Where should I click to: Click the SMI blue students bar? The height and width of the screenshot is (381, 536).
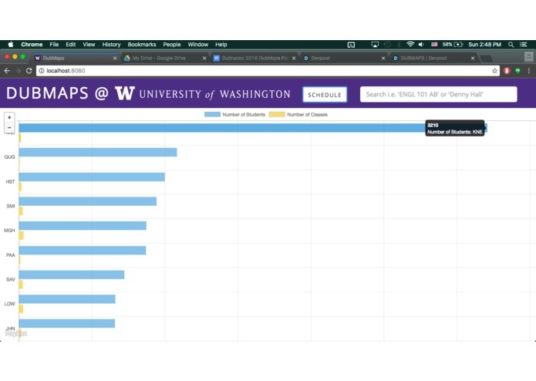tap(88, 201)
